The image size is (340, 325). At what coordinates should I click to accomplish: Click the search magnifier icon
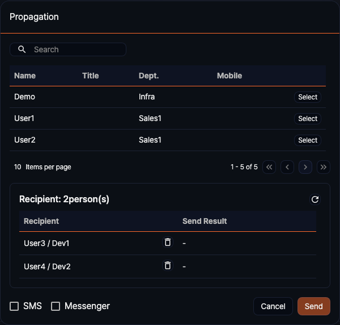click(x=22, y=49)
